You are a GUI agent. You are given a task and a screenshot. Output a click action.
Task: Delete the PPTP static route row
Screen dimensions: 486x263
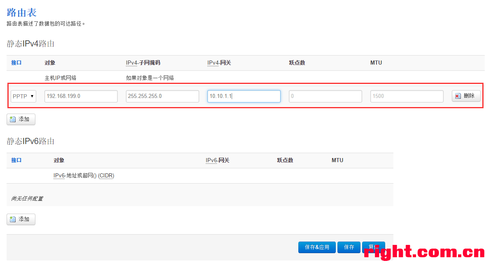pyautogui.click(x=466, y=96)
